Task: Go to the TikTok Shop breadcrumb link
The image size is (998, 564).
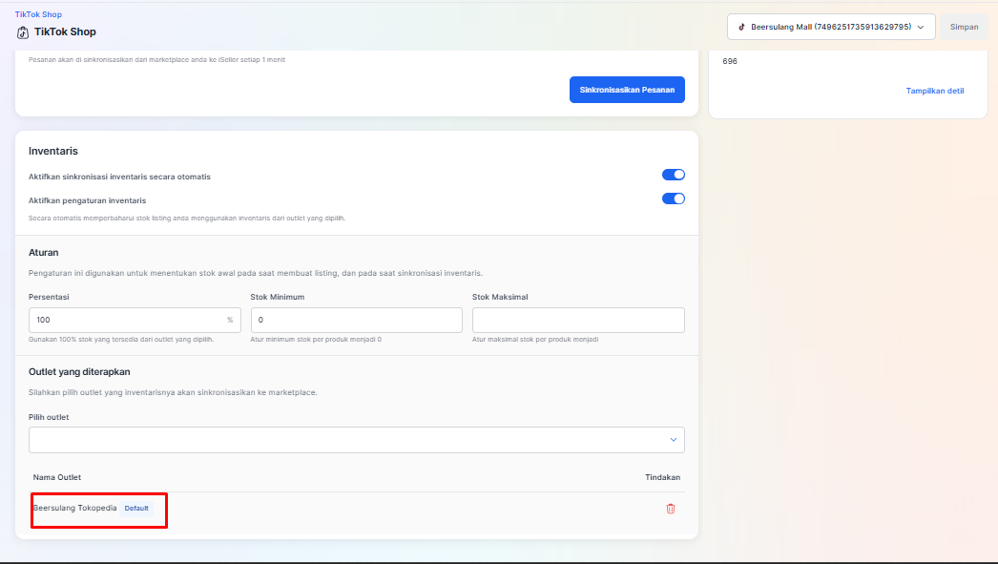Action: point(39,14)
